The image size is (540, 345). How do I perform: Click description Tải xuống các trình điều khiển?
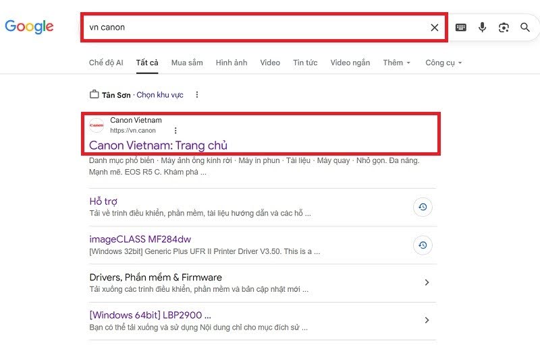point(198,289)
